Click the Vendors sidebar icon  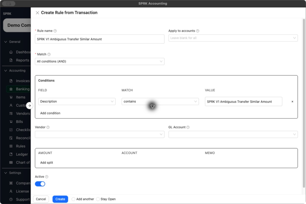pos(11,113)
